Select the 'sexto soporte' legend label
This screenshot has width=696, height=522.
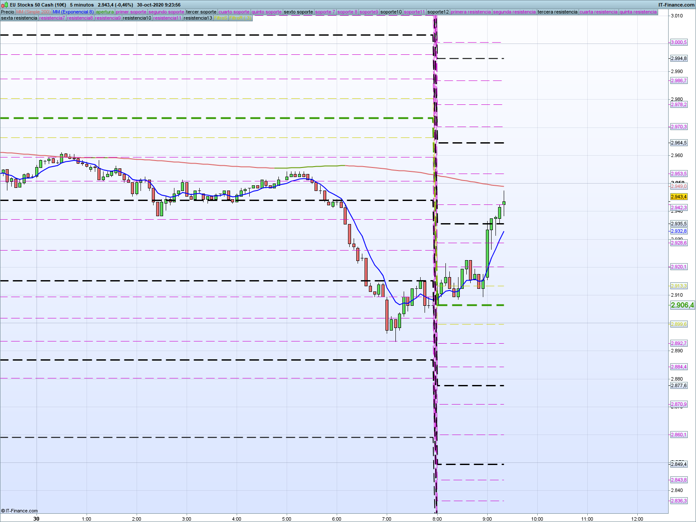tap(298, 12)
